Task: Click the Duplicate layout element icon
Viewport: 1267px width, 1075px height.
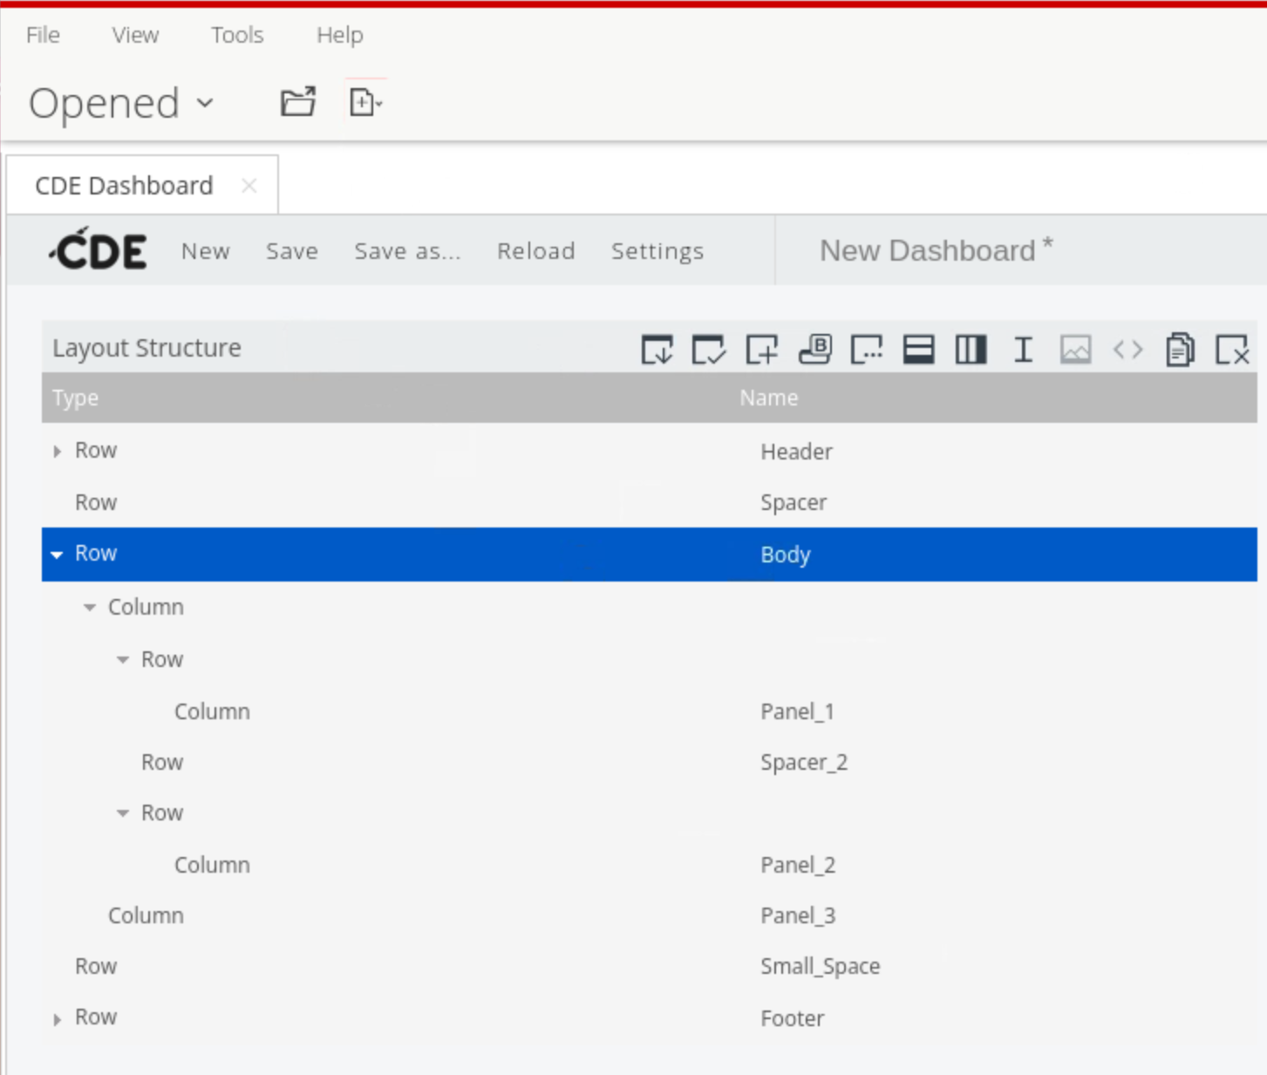Action: [x=1179, y=350]
